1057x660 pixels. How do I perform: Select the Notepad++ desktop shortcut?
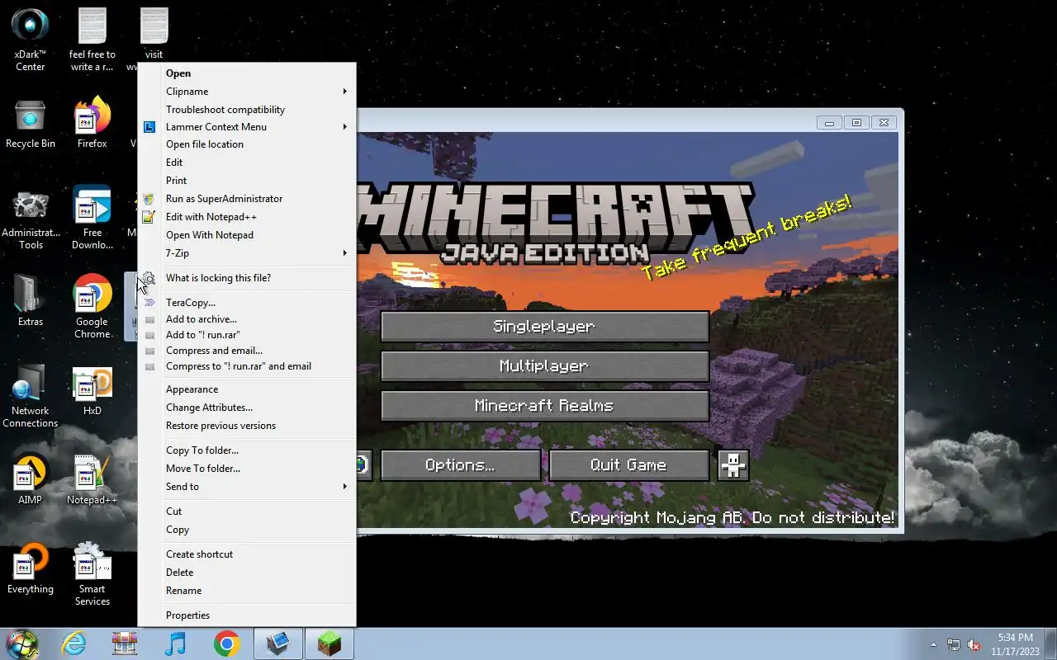(x=92, y=480)
